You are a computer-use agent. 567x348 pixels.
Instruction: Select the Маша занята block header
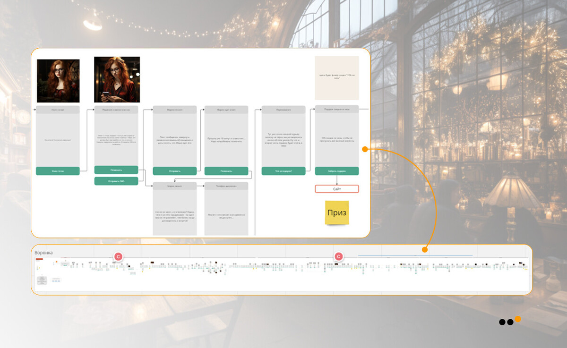click(x=174, y=186)
